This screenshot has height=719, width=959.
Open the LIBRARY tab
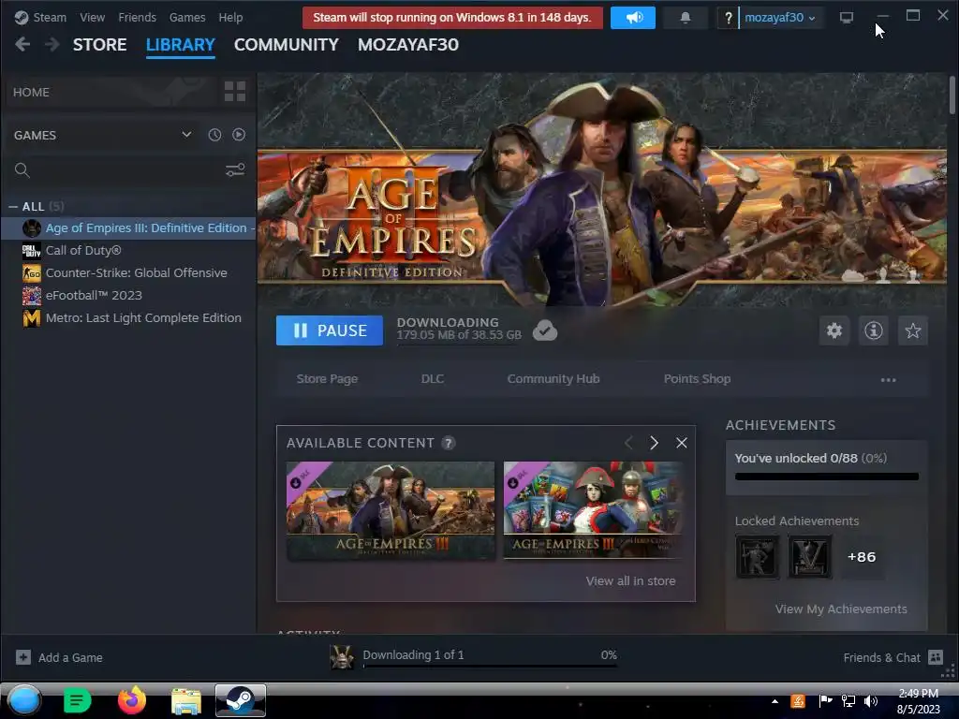(x=181, y=45)
